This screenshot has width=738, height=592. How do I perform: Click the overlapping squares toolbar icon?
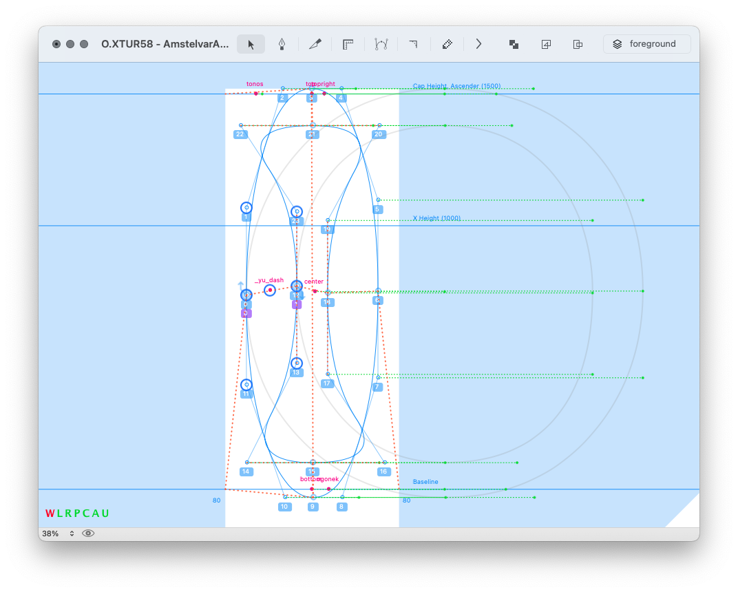pos(514,44)
